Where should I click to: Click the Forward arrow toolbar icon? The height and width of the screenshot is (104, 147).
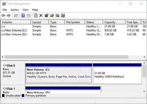click(9, 15)
